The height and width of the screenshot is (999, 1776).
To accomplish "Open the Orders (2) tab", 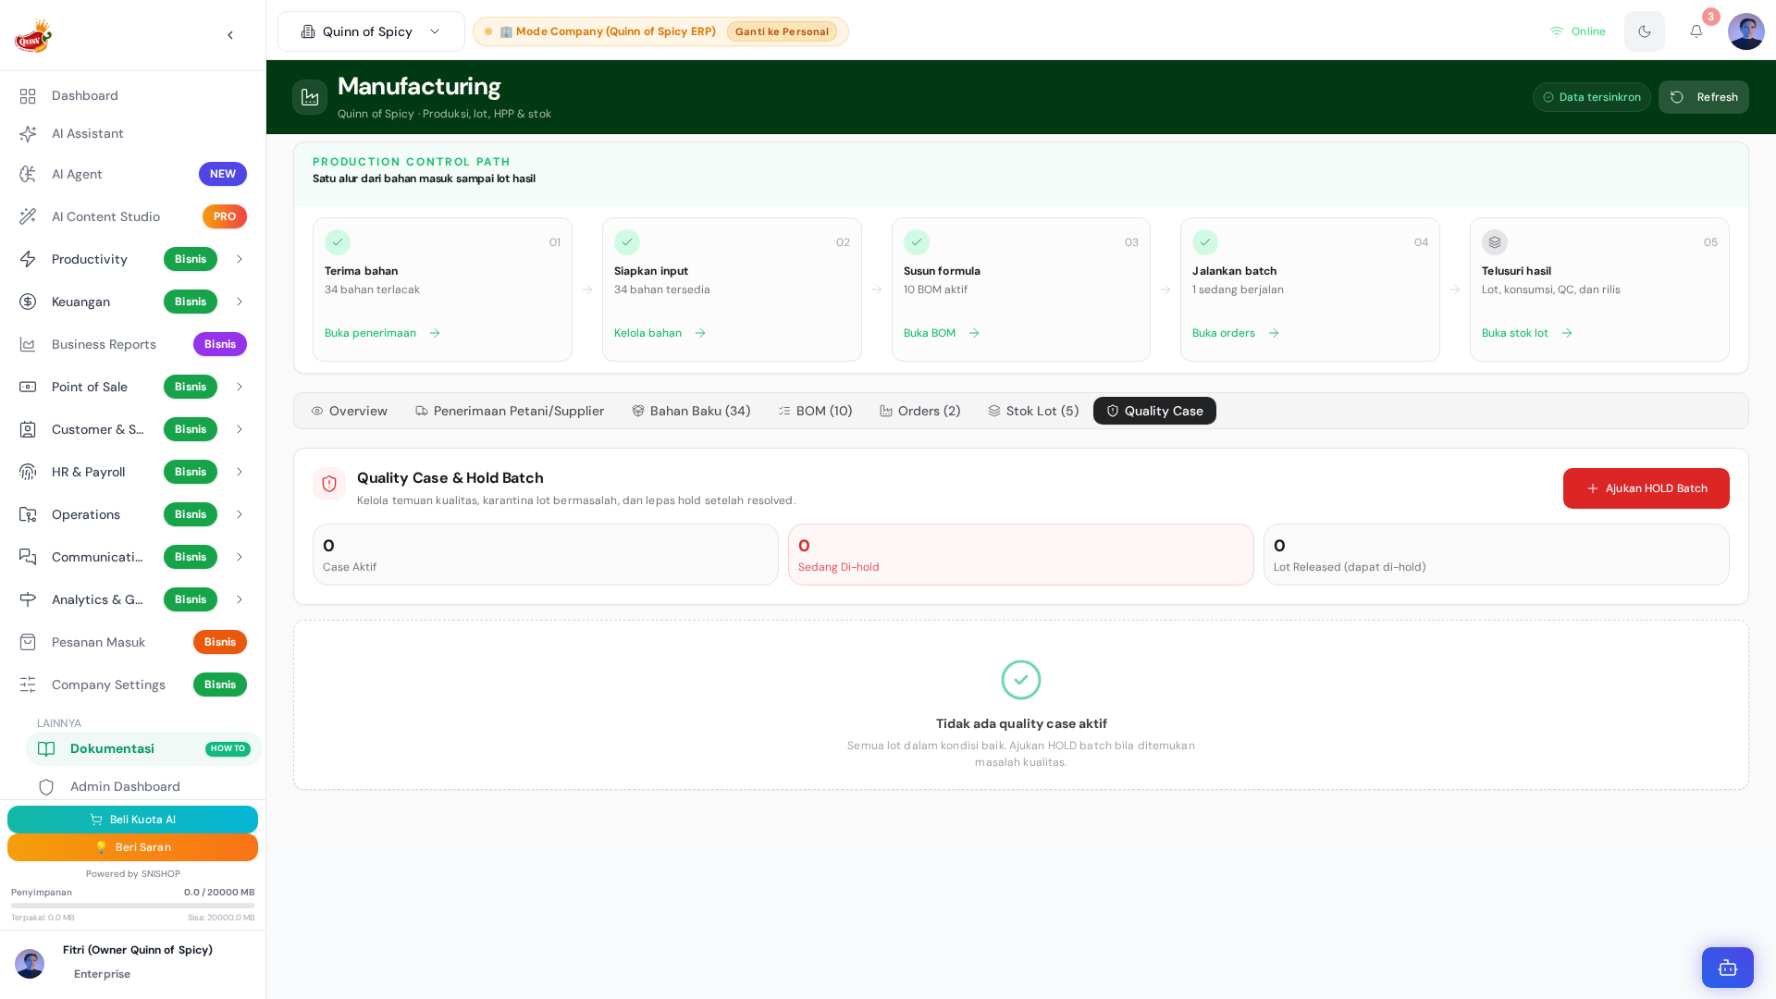I will click(x=920, y=411).
